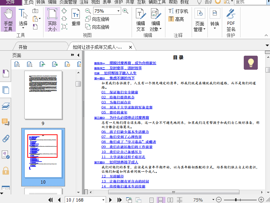
Task: Open link 第二部分 为什么必须停止过度养育
Action: [122, 117]
